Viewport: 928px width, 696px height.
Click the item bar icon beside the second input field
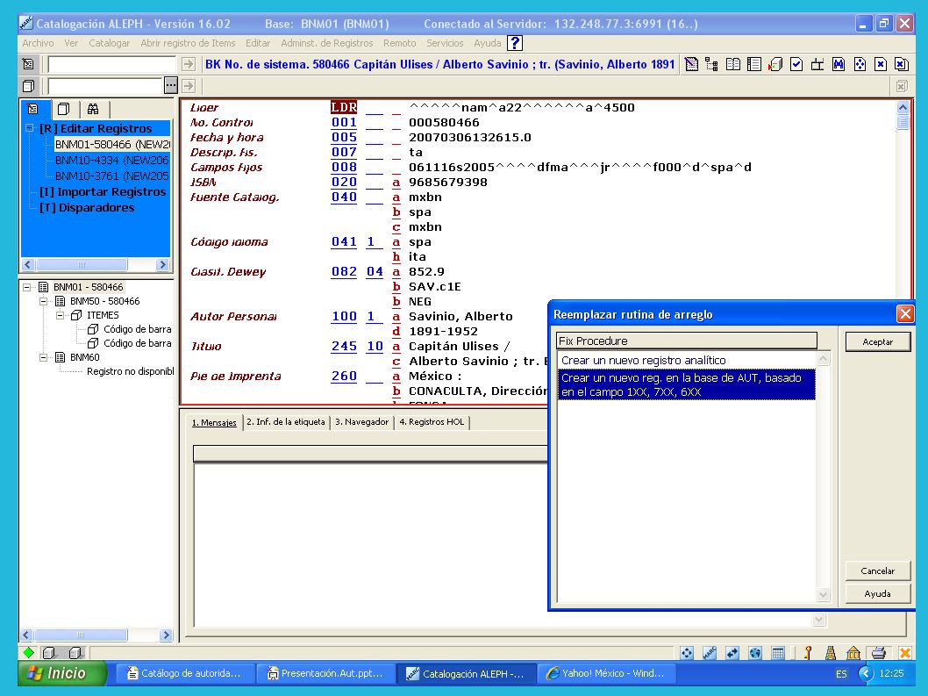(x=28, y=86)
